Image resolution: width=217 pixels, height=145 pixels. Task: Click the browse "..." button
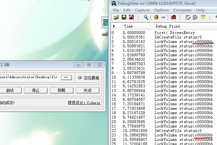[66, 77]
